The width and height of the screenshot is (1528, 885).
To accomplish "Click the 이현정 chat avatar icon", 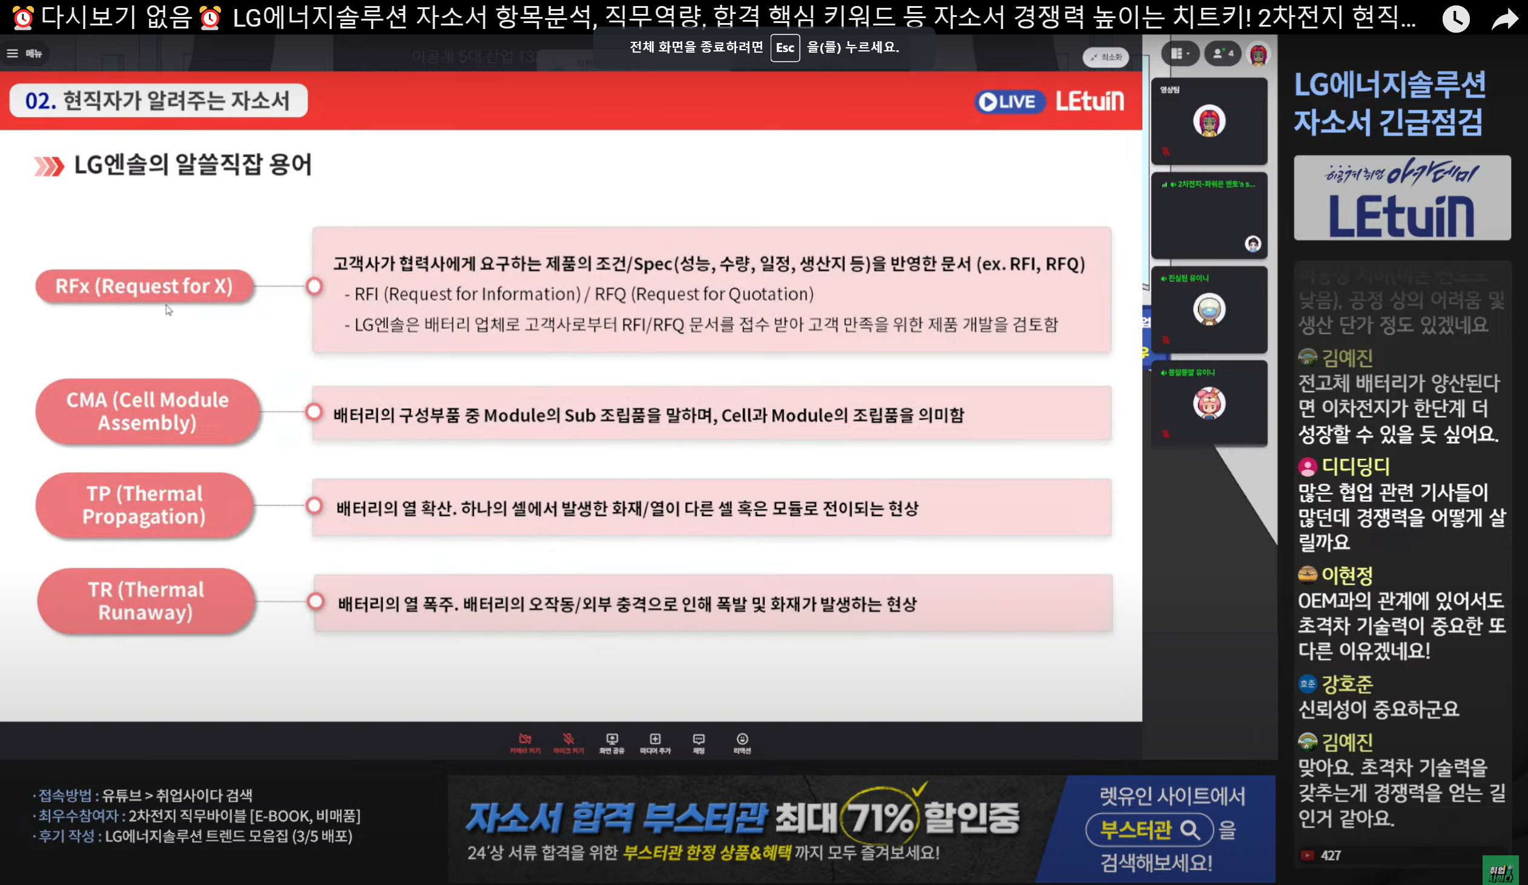I will click(x=1307, y=574).
